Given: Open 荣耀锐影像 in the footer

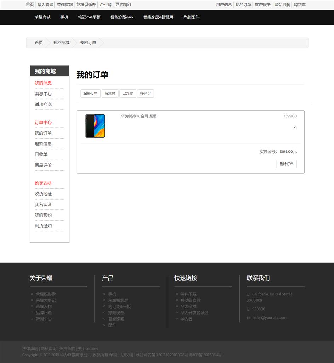Looking at the screenshot, I should (x=46, y=294).
